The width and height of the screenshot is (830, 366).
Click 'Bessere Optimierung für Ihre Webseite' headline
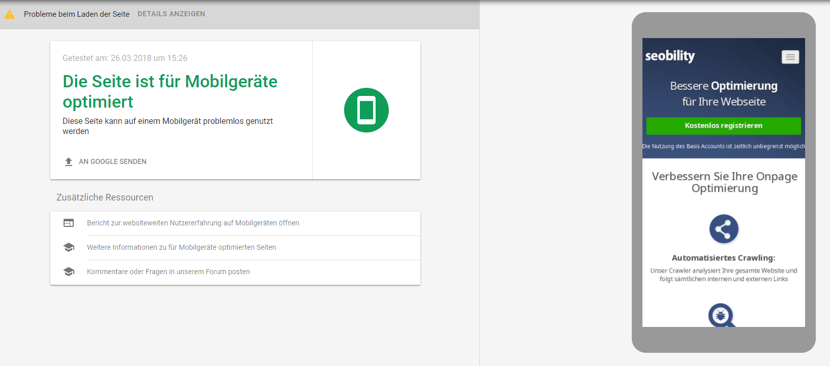[724, 93]
